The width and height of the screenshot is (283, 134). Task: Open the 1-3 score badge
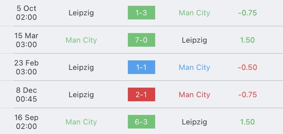click(x=141, y=13)
